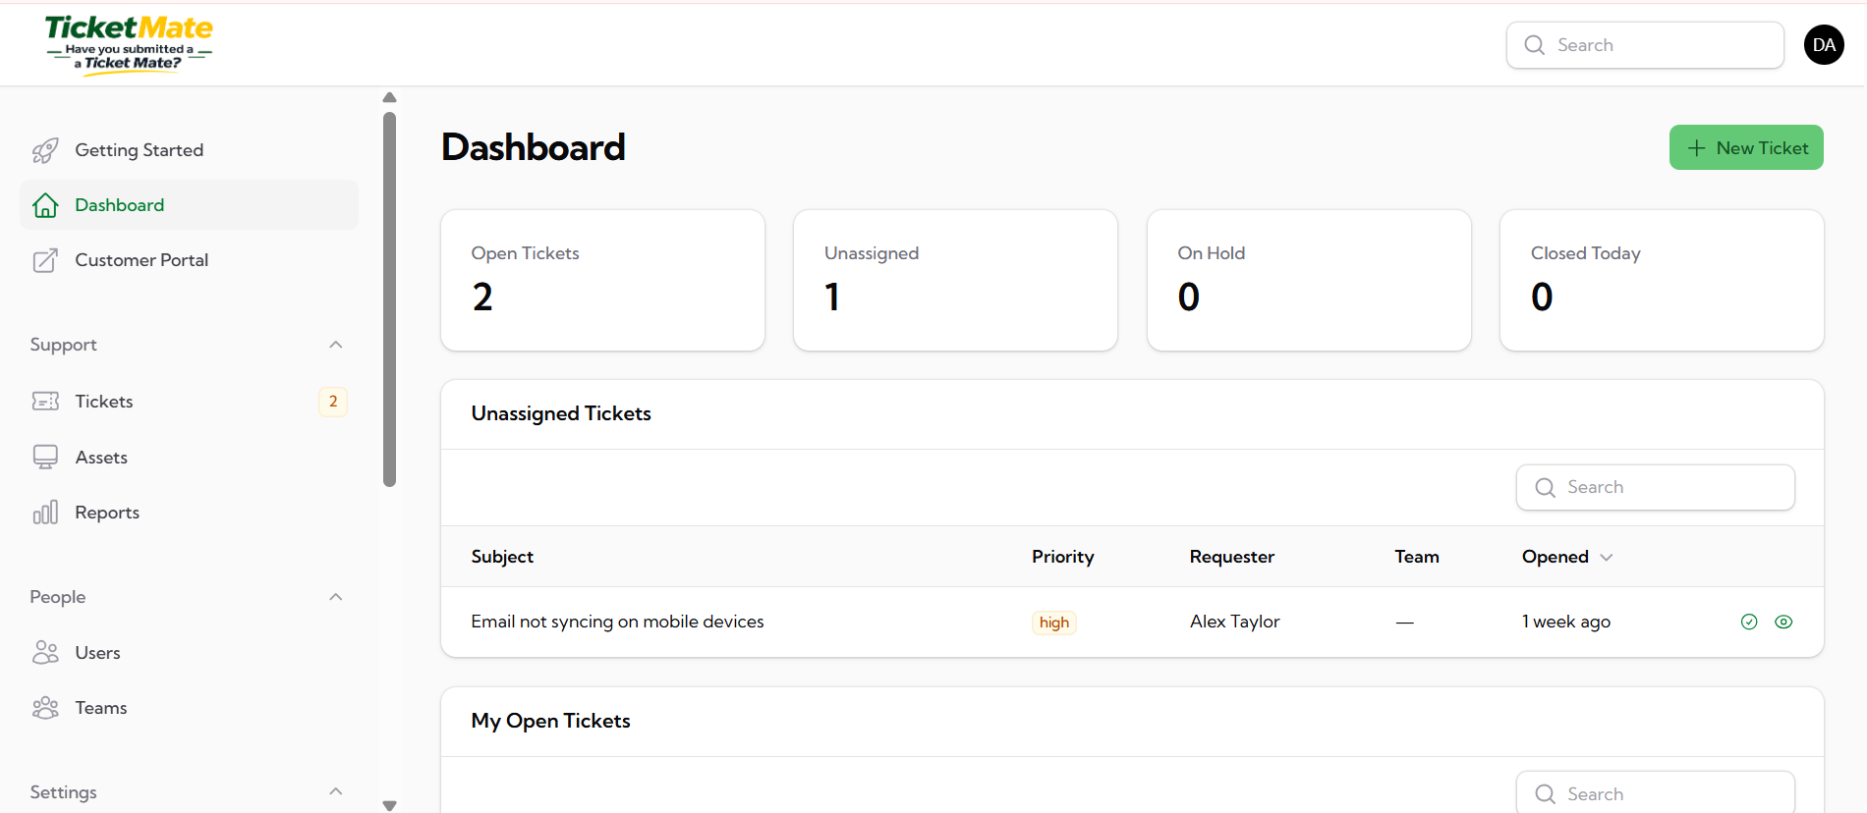Image resolution: width=1867 pixels, height=813 pixels.
Task: Click the green checkmark icon on the email ticket row
Action: pos(1749,622)
